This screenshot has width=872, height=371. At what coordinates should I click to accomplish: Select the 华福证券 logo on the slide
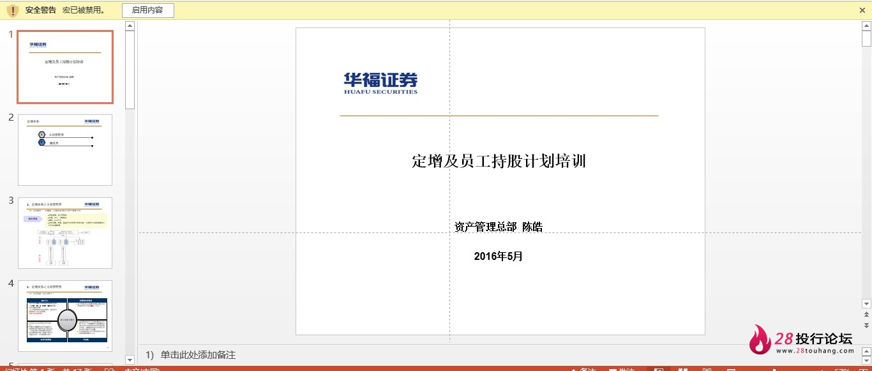(380, 83)
